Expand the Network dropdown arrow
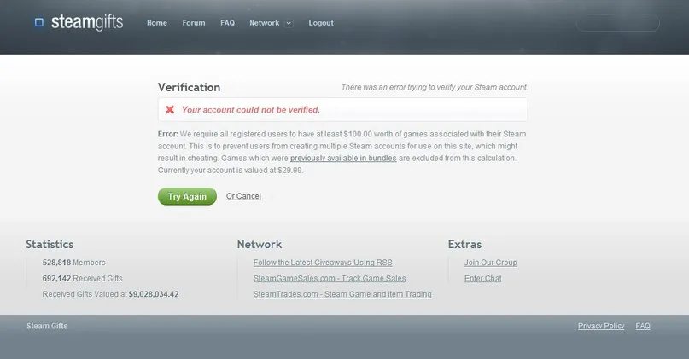The height and width of the screenshot is (359, 689). click(289, 23)
